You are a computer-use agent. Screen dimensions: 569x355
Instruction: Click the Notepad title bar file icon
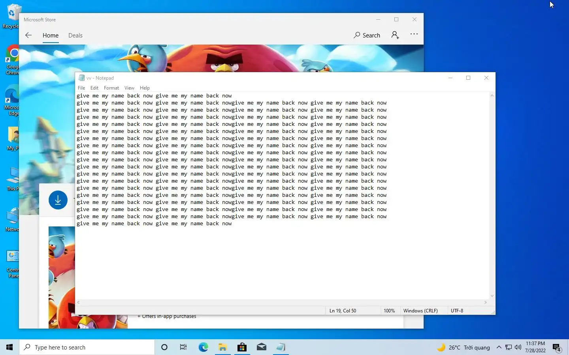click(x=82, y=78)
